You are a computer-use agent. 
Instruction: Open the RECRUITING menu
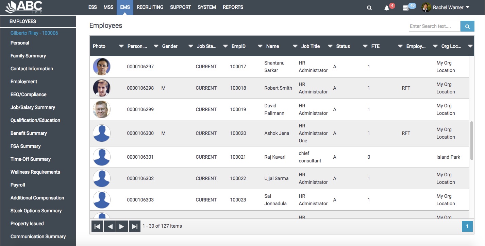(150, 7)
